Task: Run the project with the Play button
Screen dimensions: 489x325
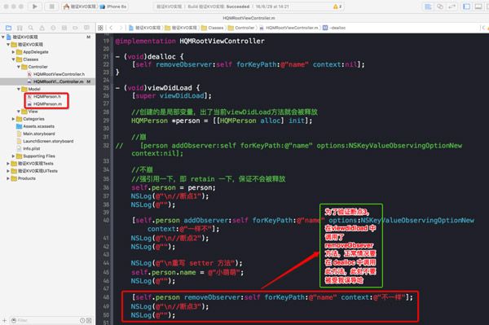Action: point(34,7)
